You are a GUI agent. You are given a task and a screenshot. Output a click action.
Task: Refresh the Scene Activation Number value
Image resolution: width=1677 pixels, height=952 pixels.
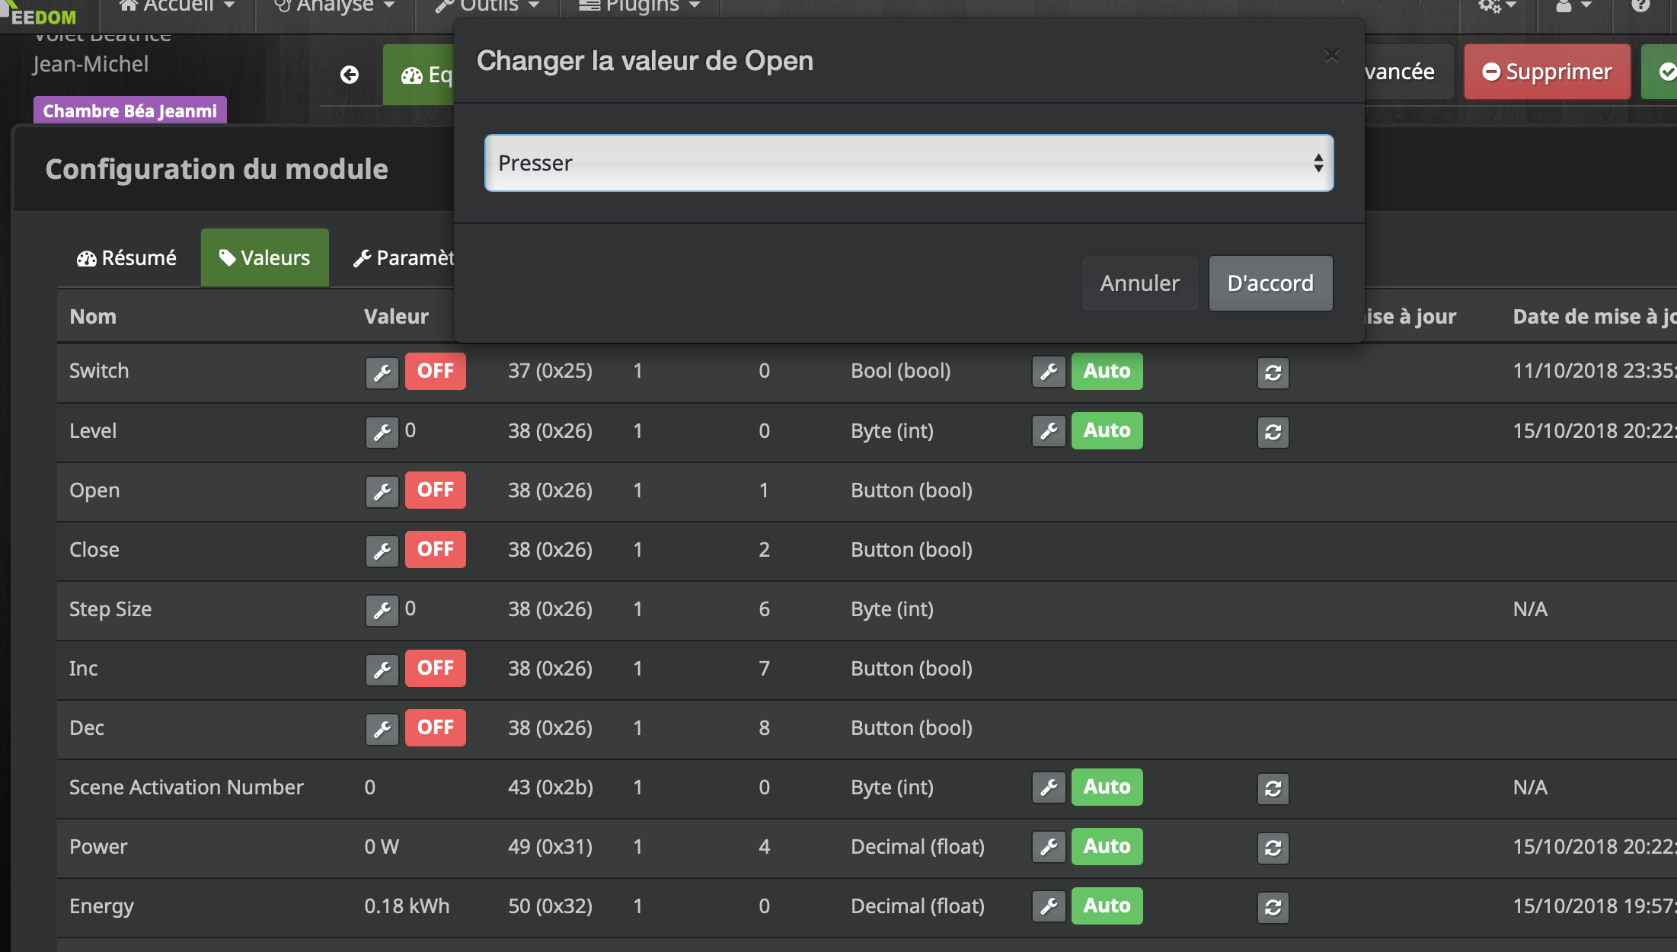1273,789
